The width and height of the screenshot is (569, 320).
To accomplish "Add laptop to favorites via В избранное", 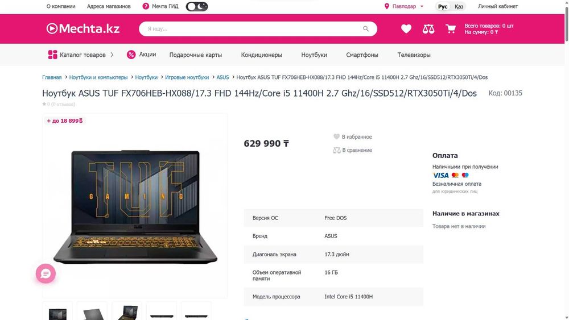I will click(x=352, y=136).
